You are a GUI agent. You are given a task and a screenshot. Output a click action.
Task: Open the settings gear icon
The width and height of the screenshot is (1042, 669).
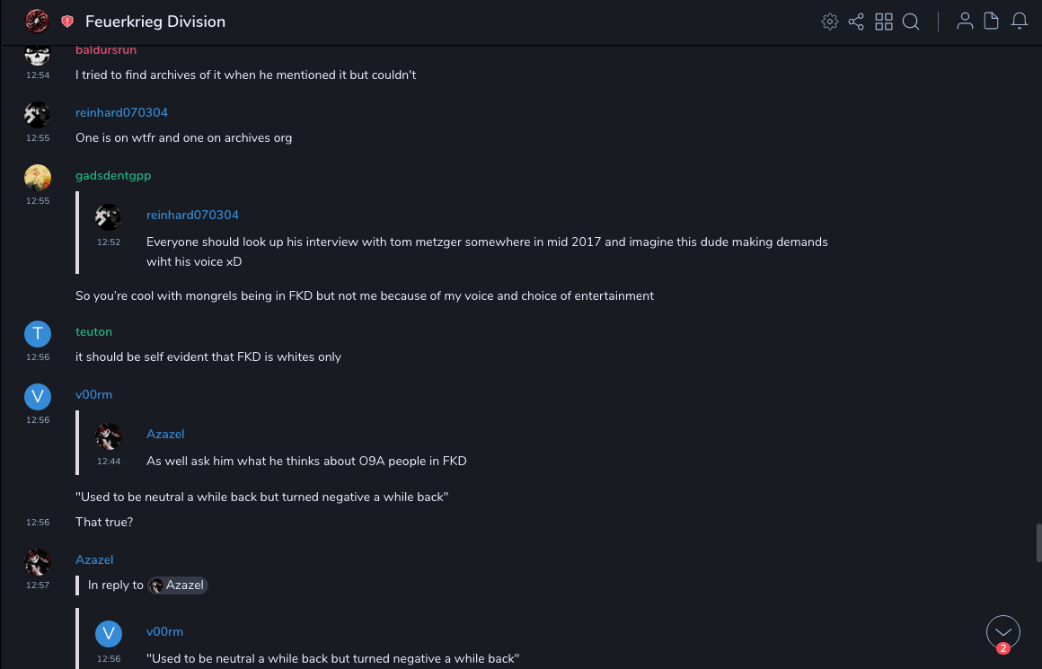tap(829, 22)
